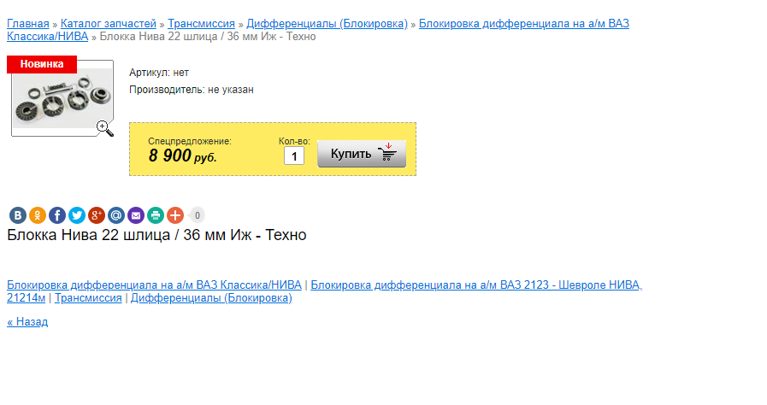
Task: Go to Главная breadcrumb link
Action: tap(27, 23)
